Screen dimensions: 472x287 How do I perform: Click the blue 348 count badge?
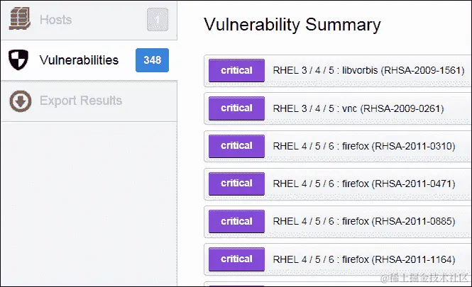coord(152,60)
